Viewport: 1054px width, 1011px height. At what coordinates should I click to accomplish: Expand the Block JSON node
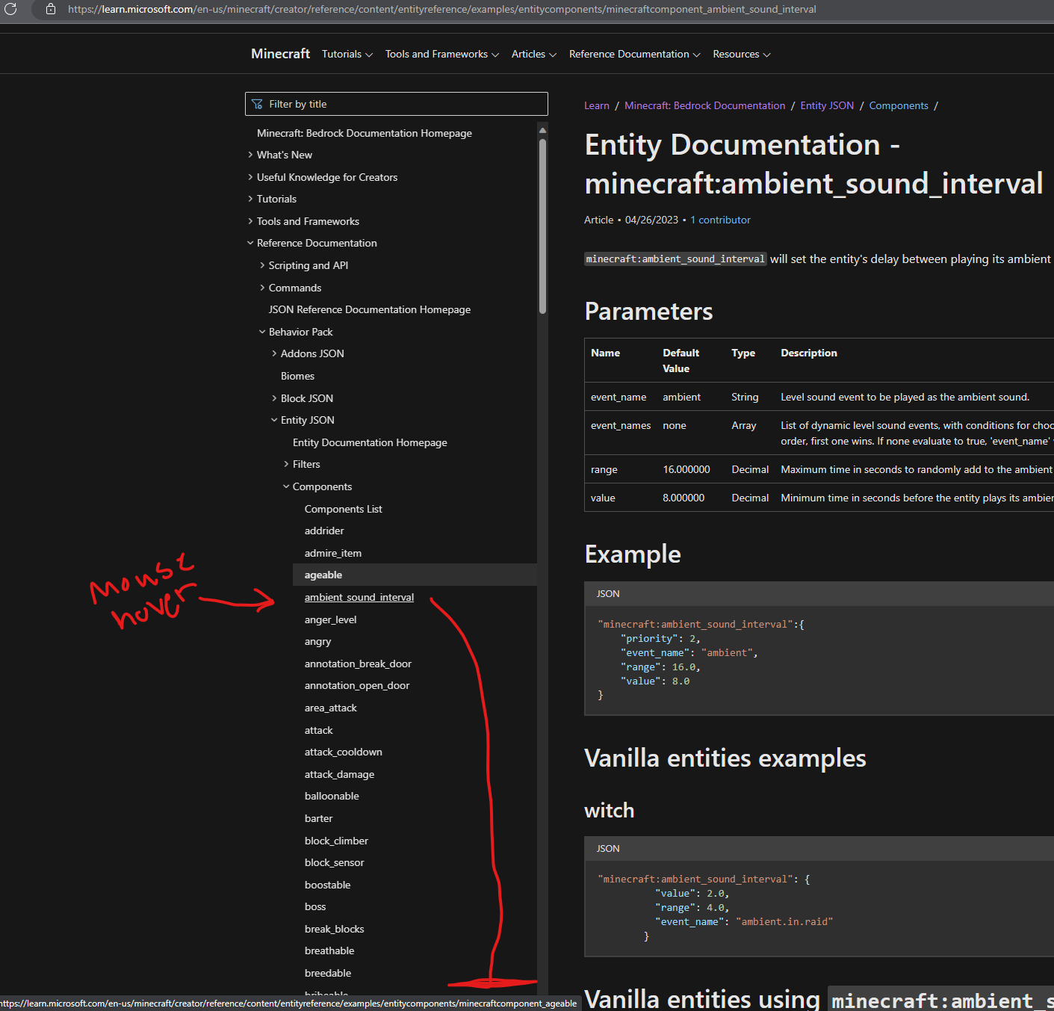274,398
